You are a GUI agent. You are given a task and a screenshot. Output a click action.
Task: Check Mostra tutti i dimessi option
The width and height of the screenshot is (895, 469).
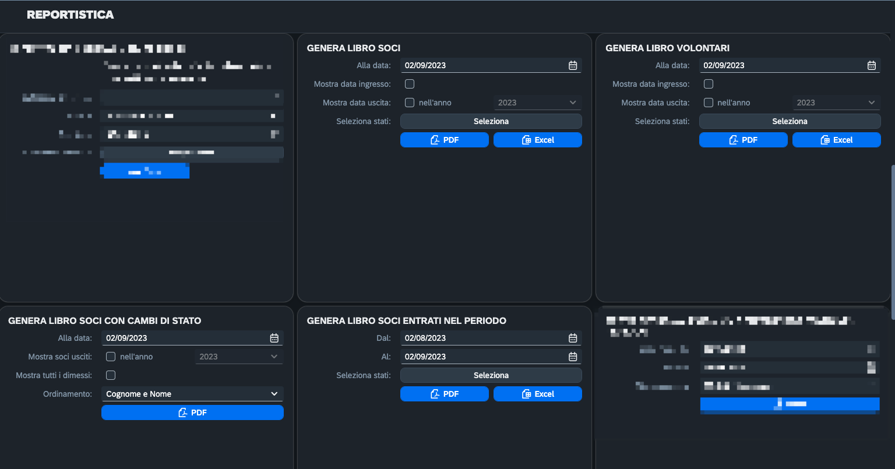click(x=111, y=375)
